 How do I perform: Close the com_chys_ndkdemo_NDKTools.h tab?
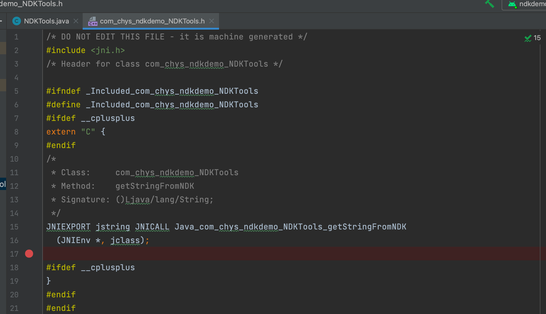(212, 21)
